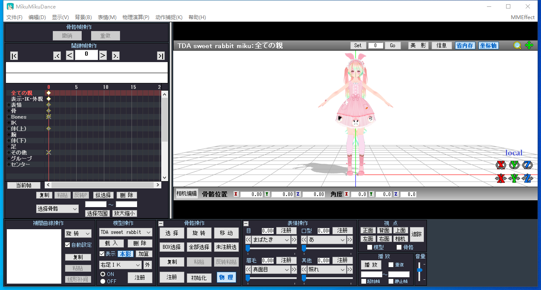Screen dimensions: 541x290
Task: Enable 重復 repeat playback checkbox
Action: point(391,264)
